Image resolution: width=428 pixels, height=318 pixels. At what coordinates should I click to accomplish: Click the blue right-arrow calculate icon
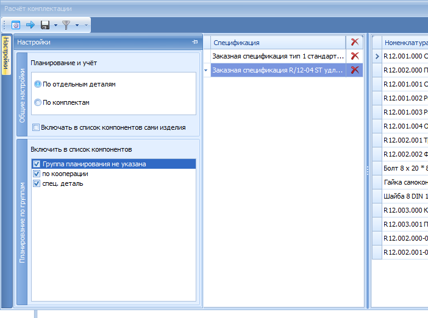(30, 25)
